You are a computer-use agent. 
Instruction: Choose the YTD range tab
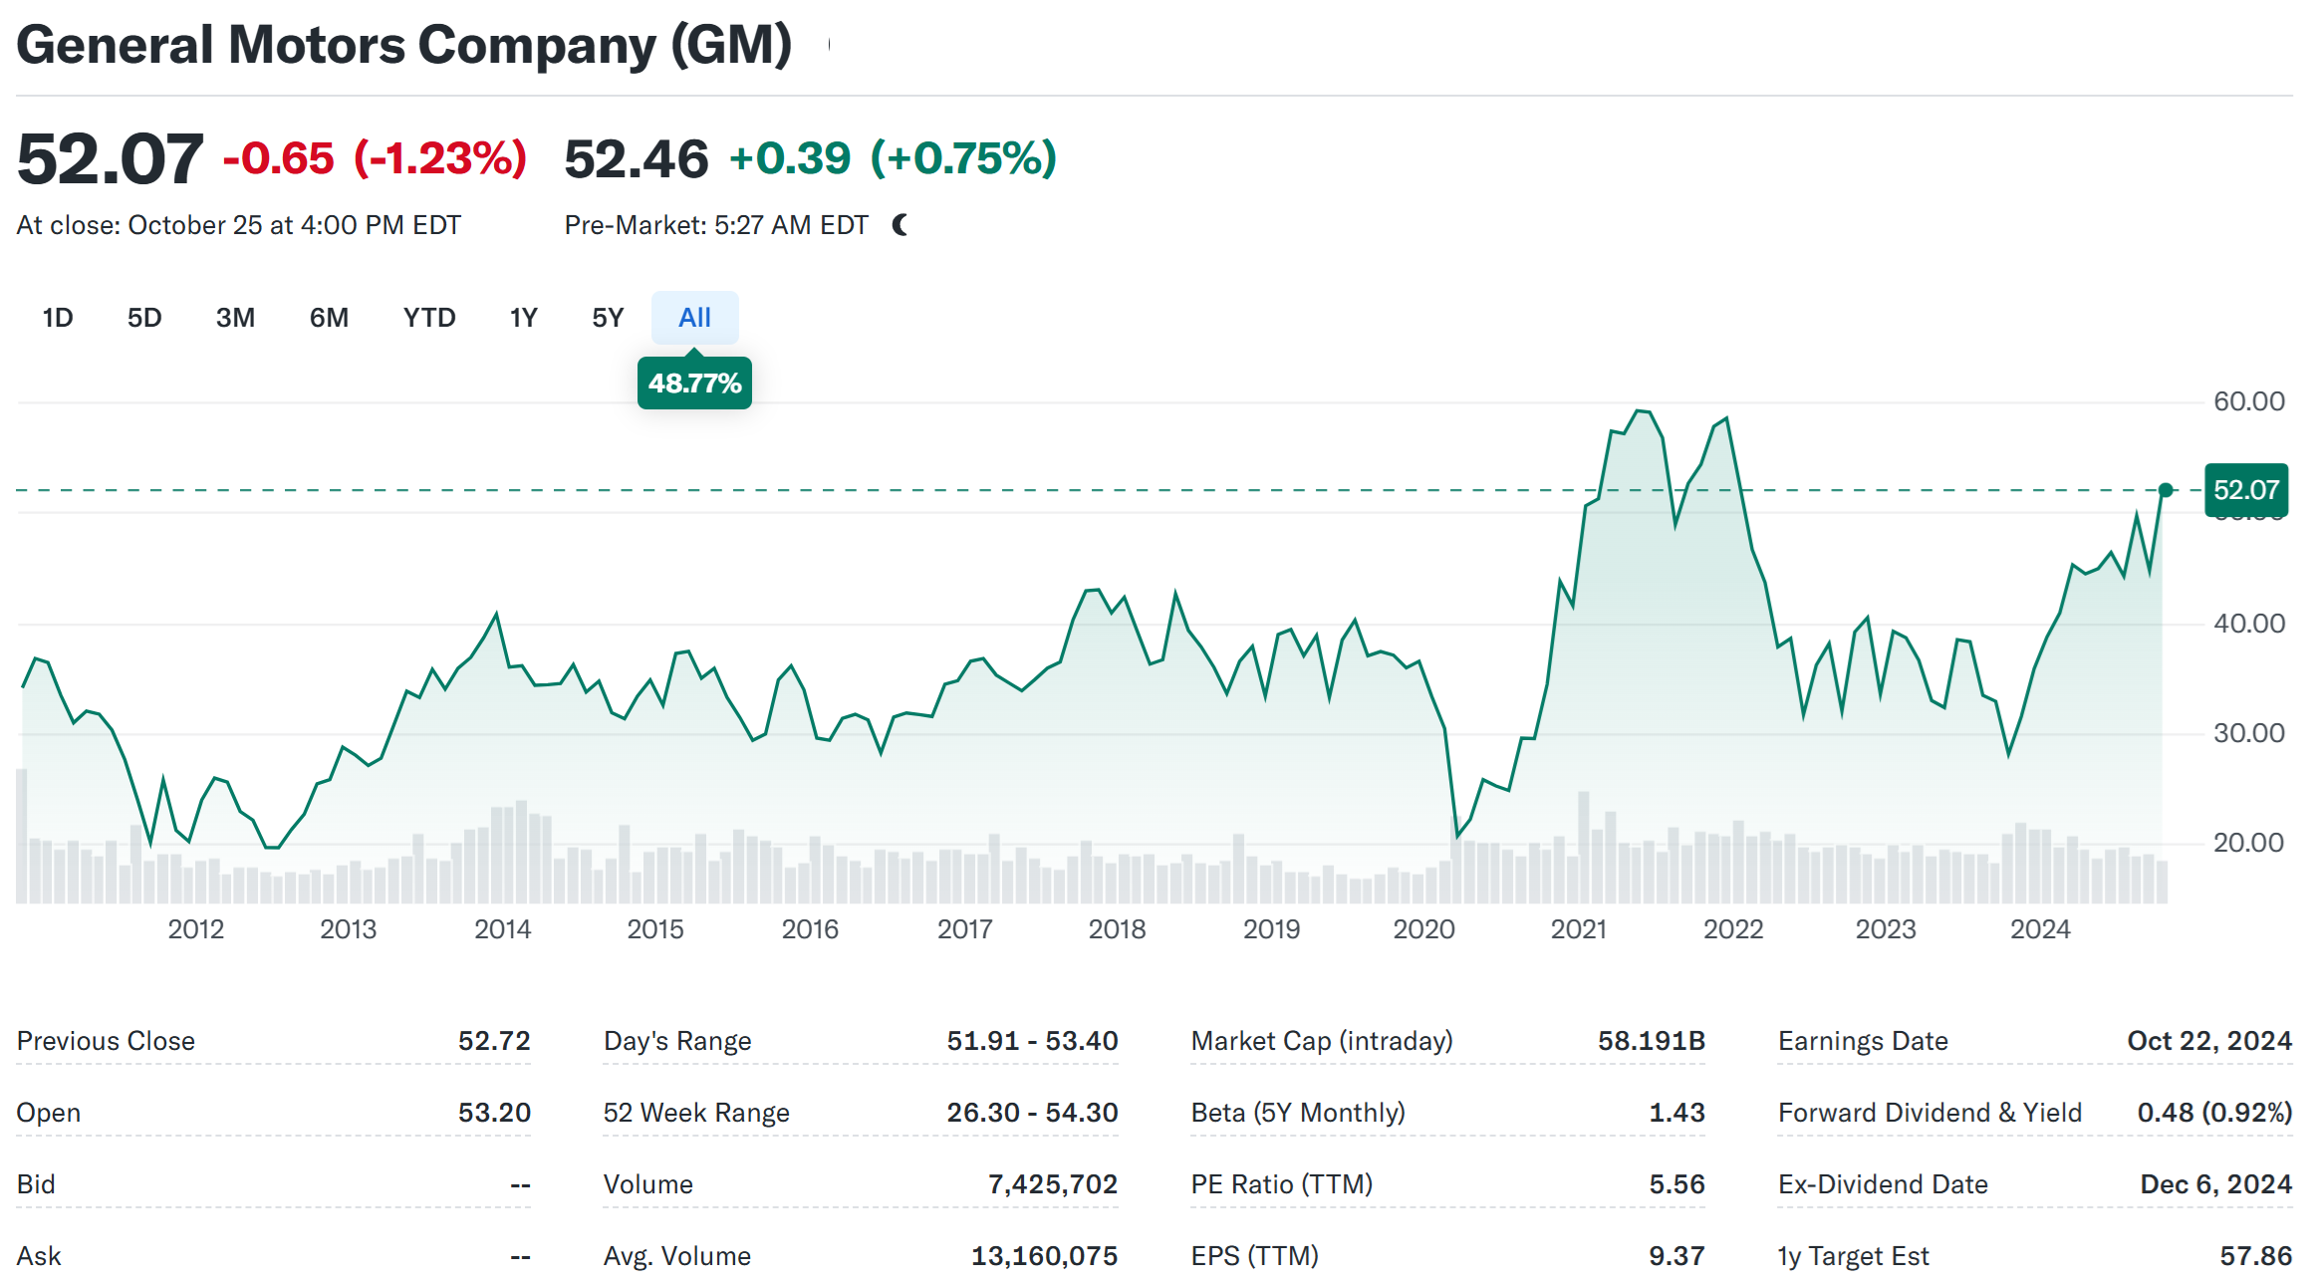point(429,318)
